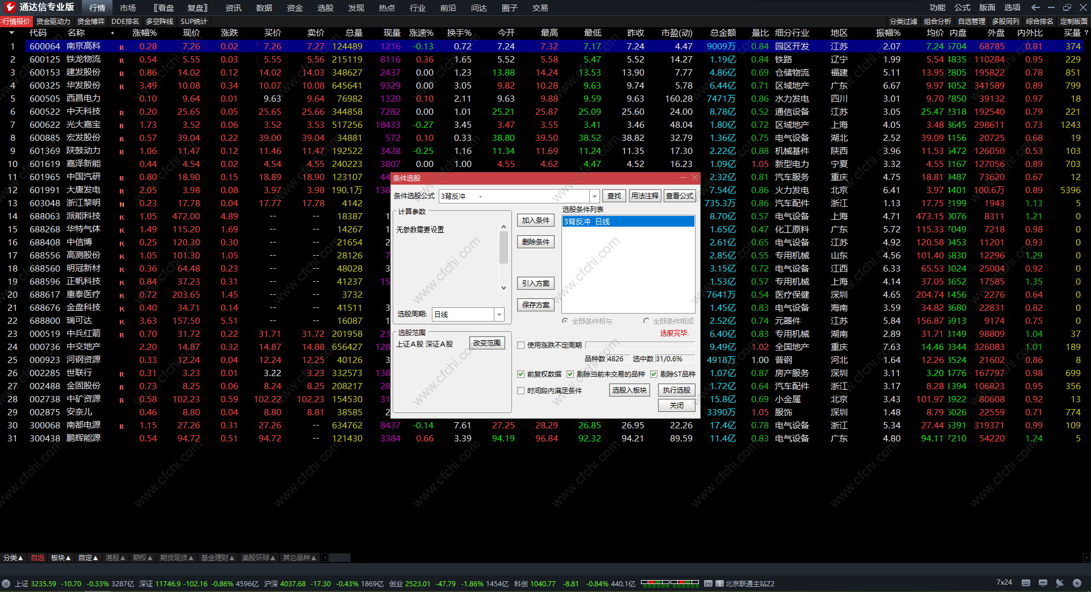The image size is (1091, 592).
Task: Open the 选股 menu item
Action: point(326,8)
